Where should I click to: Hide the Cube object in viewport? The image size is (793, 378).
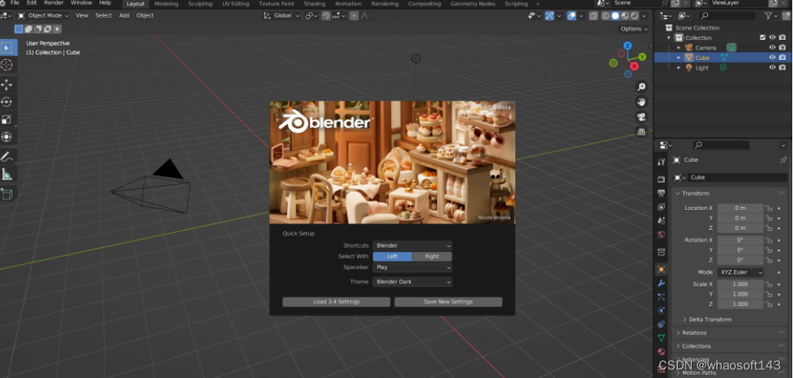pos(772,58)
